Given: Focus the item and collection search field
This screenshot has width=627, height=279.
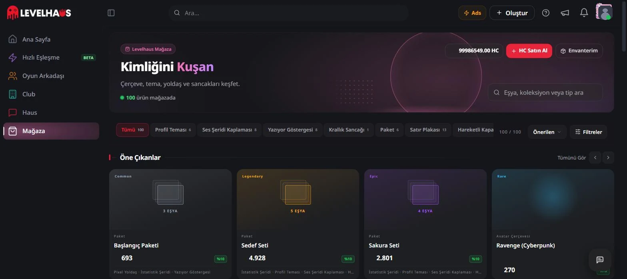Looking at the screenshot, I should coord(545,92).
